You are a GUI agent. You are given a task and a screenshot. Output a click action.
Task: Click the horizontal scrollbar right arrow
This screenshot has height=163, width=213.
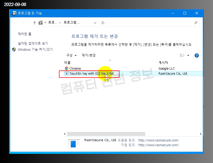pyautogui.click(x=200, y=134)
